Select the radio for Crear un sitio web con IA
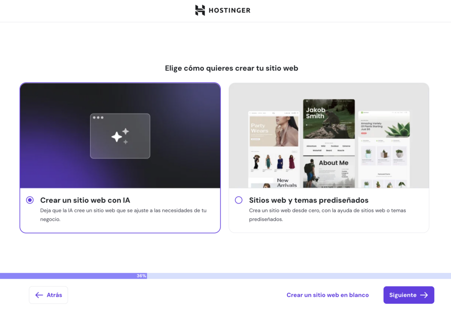 (30, 200)
